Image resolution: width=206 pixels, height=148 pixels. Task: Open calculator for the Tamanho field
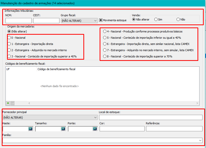click(63, 129)
